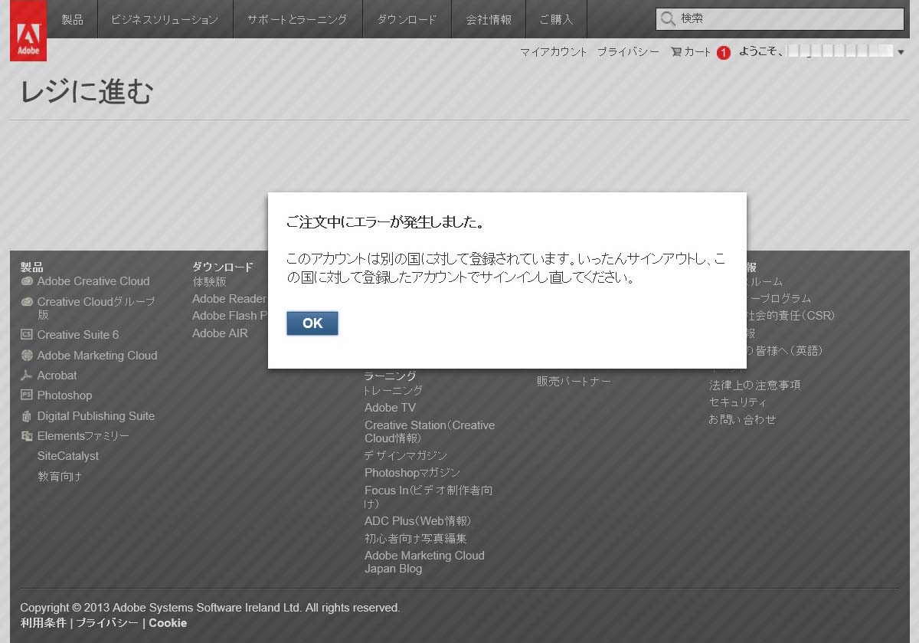Click Adobe Creative Cloud icon in footer
The image size is (919, 643).
coord(27,281)
